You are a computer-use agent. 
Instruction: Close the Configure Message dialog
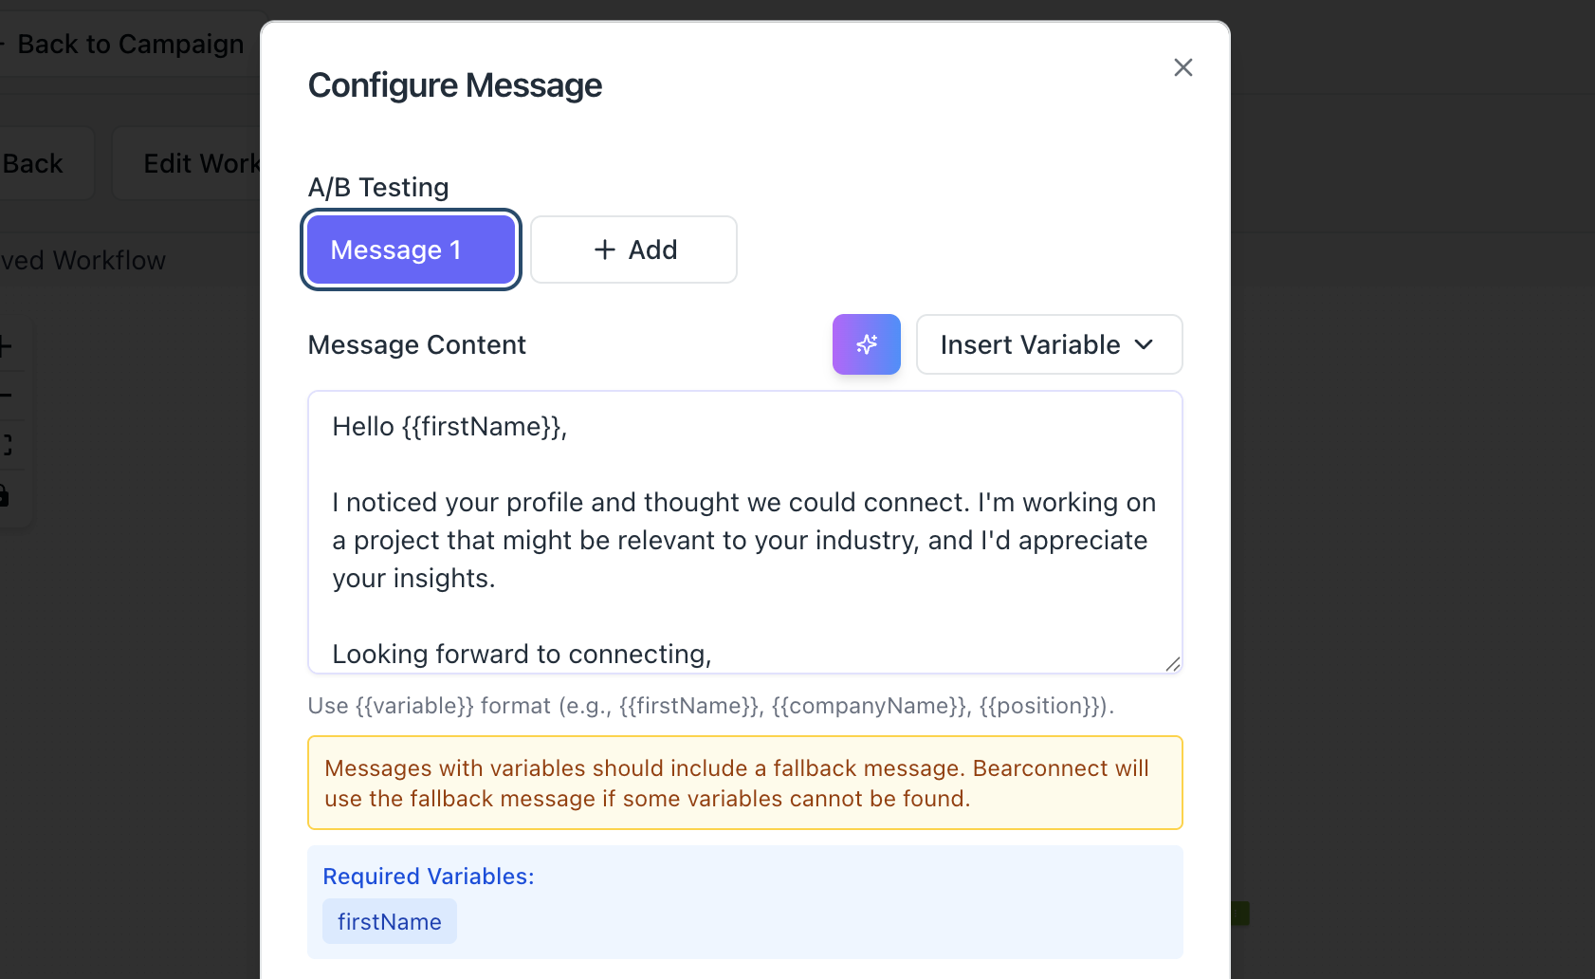(x=1182, y=67)
